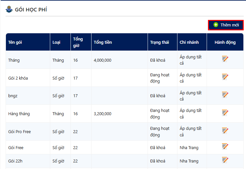Open edit icon for Gói Free

click(225, 146)
